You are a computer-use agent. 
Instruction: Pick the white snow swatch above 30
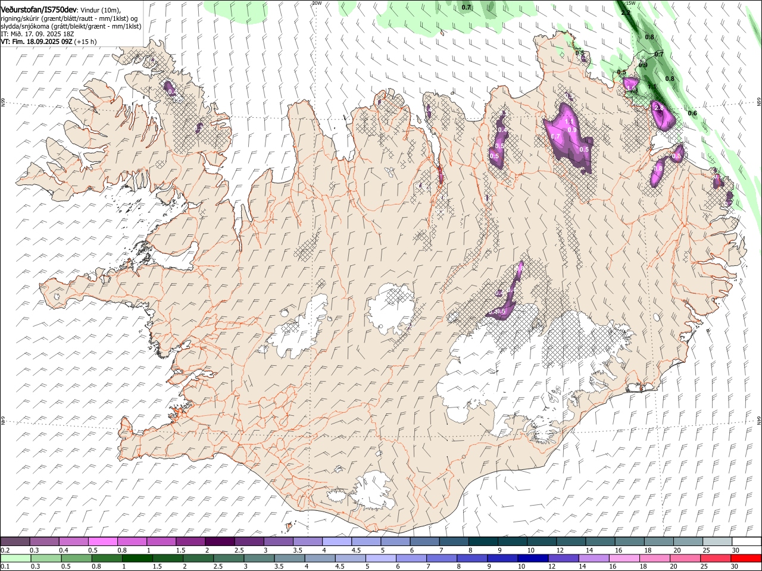tap(747, 542)
